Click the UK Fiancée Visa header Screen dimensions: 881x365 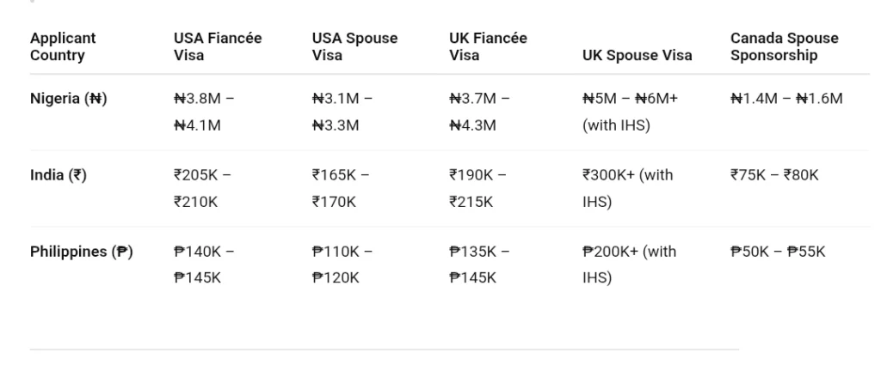488,46
